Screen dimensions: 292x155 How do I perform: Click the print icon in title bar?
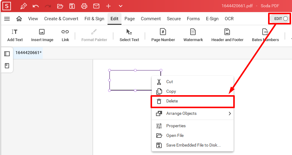[x=84, y=6]
